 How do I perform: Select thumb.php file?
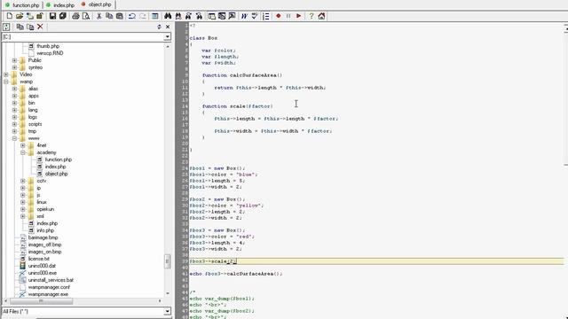click(x=48, y=46)
